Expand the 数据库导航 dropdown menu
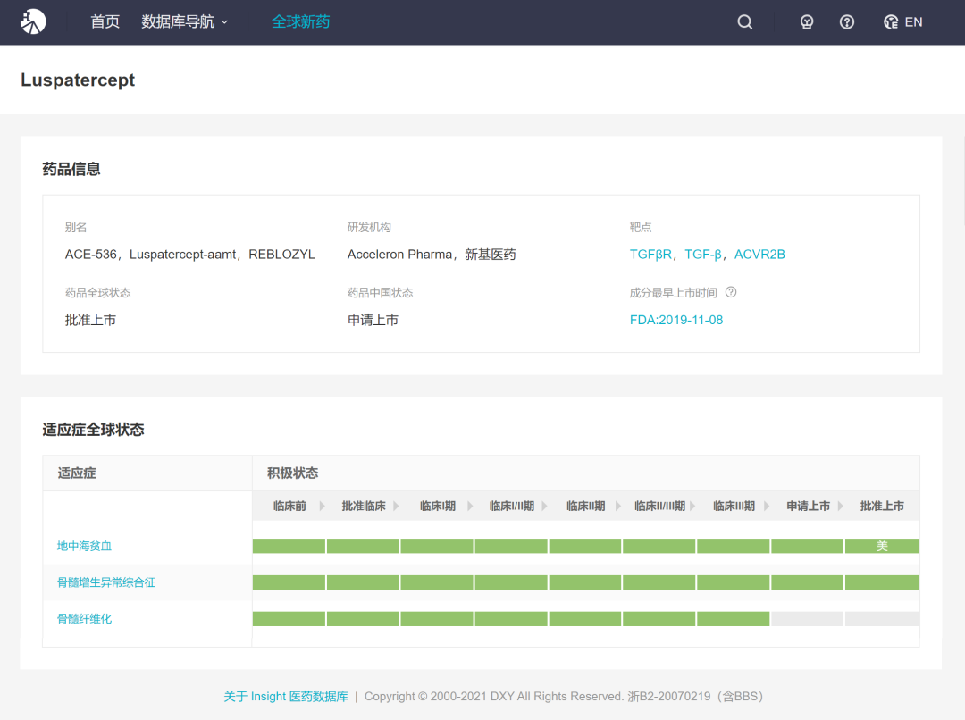The height and width of the screenshot is (720, 965). (185, 21)
